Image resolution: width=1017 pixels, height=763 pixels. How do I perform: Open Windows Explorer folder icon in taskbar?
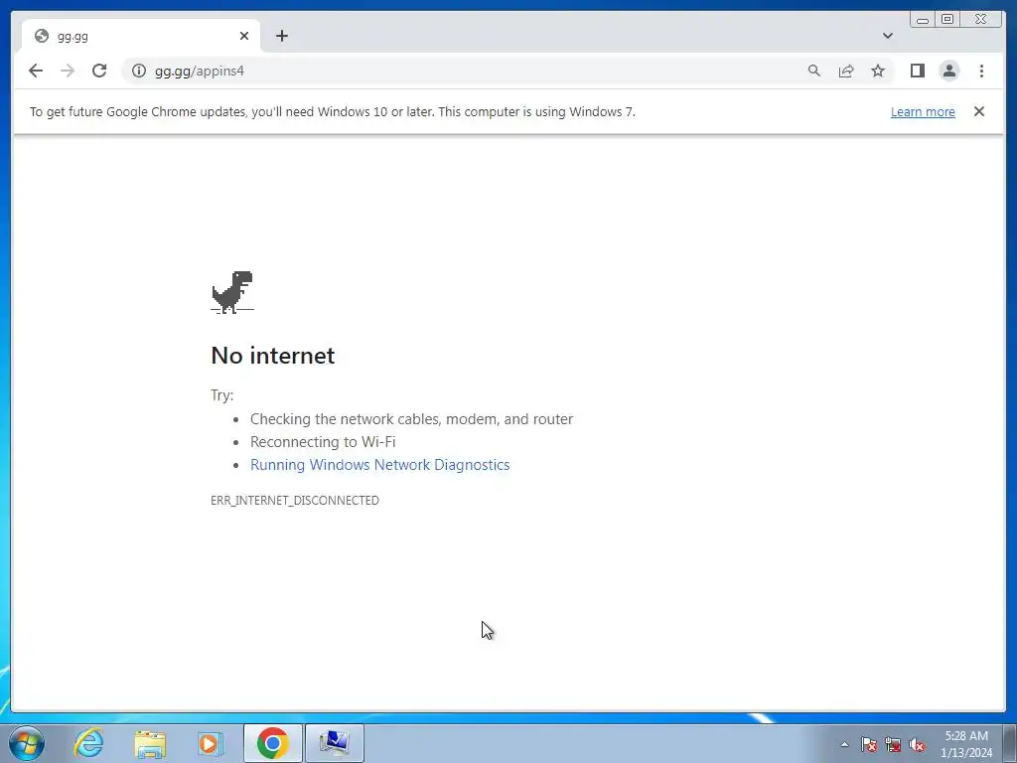(x=150, y=743)
